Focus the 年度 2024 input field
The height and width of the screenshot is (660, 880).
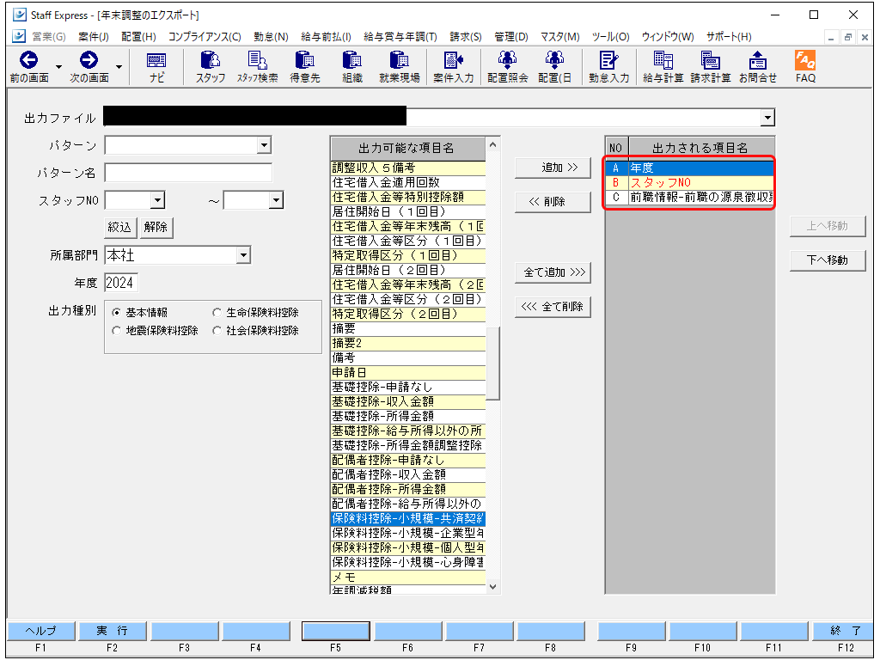click(121, 283)
